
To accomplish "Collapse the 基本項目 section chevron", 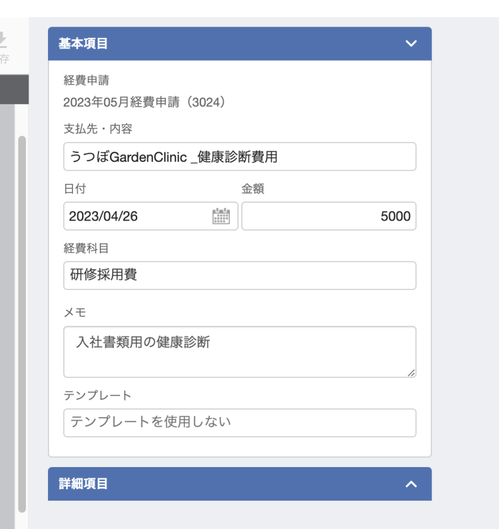I will point(411,44).
